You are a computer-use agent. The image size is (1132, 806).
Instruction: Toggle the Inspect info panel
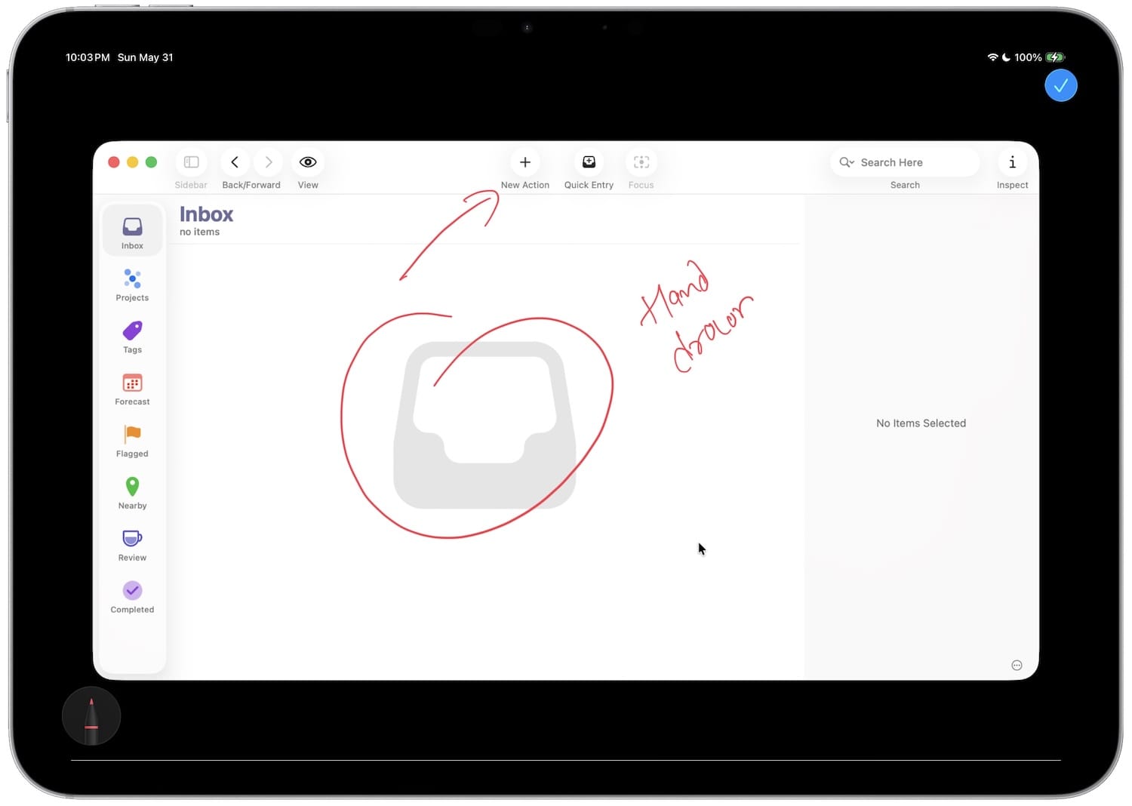click(x=1012, y=162)
